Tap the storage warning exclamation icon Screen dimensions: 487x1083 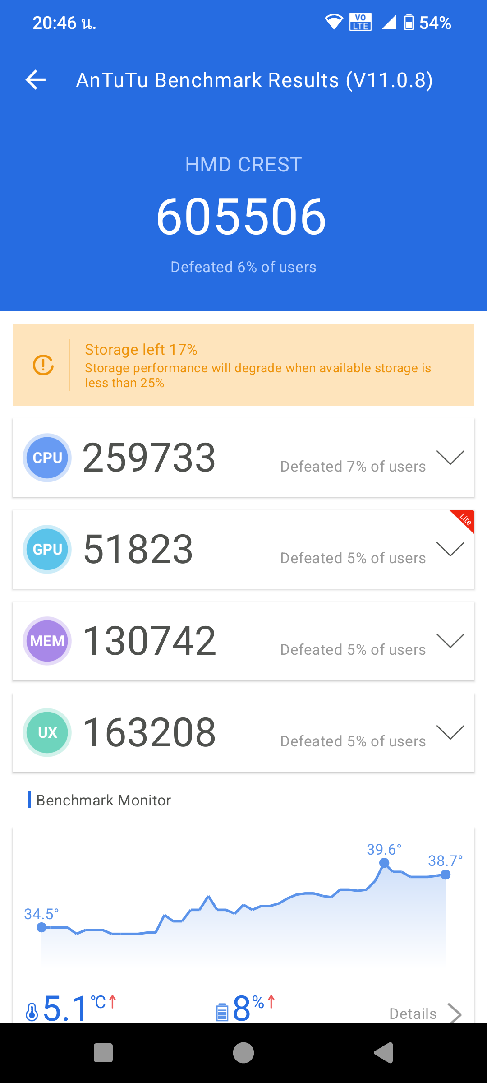pos(43,365)
